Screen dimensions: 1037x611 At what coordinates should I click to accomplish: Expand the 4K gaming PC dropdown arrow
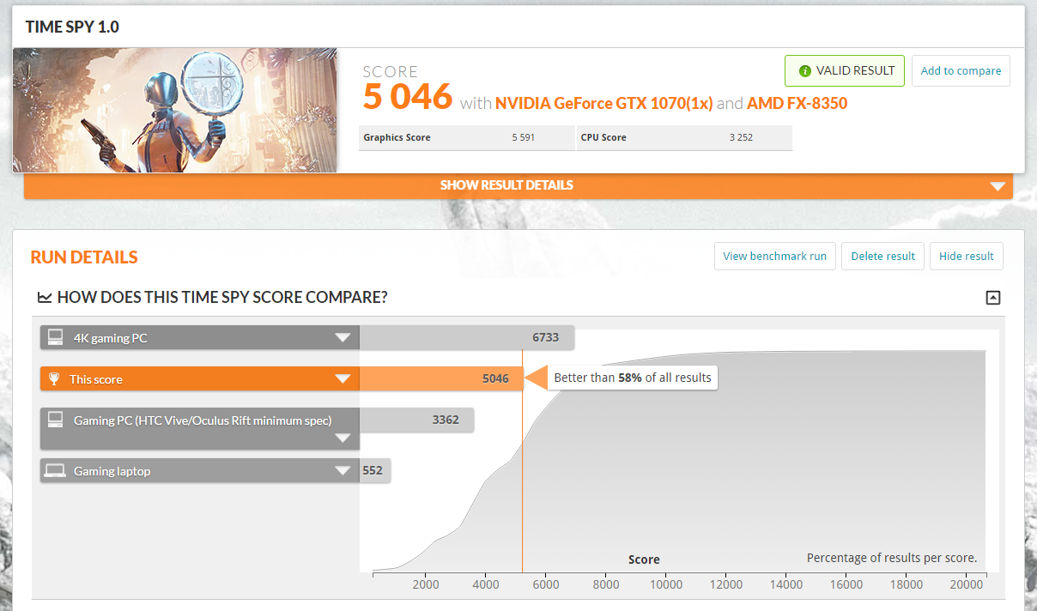pyautogui.click(x=343, y=337)
